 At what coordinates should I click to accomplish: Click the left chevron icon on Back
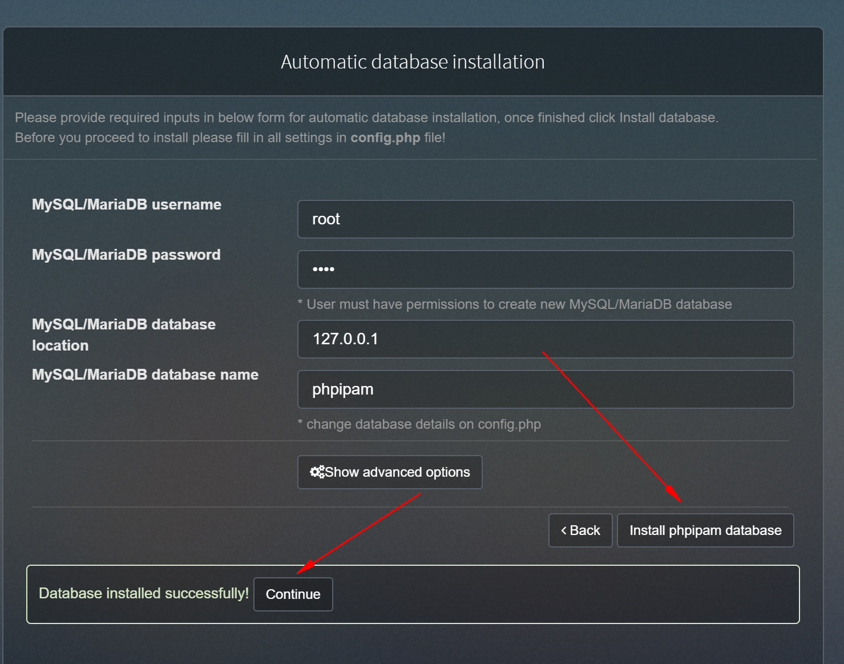(564, 531)
